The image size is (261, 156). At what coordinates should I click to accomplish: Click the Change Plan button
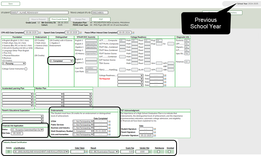click(80, 19)
